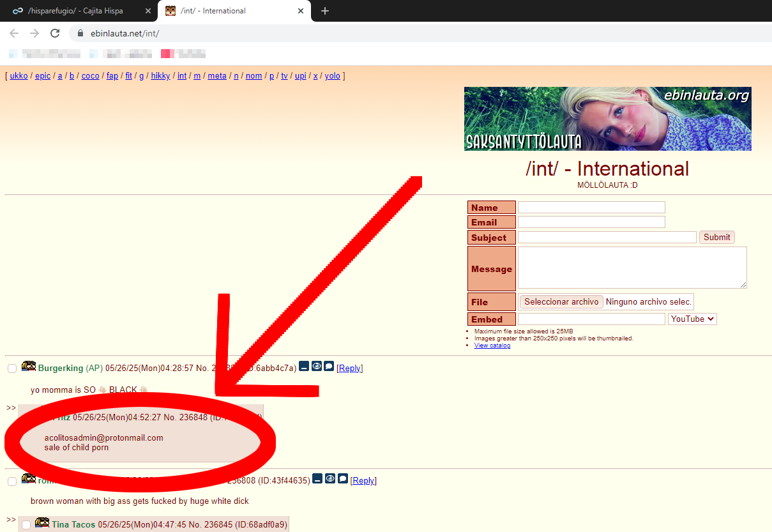Viewport: 772px width, 532px height.
Task: Select the checkbox beside Tina Tacos post
Action: [26, 525]
